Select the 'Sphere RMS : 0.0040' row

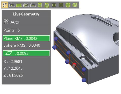(26, 45)
